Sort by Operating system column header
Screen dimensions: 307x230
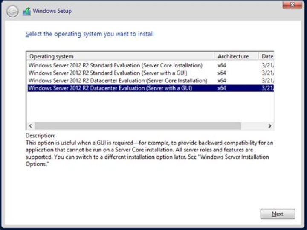point(120,56)
